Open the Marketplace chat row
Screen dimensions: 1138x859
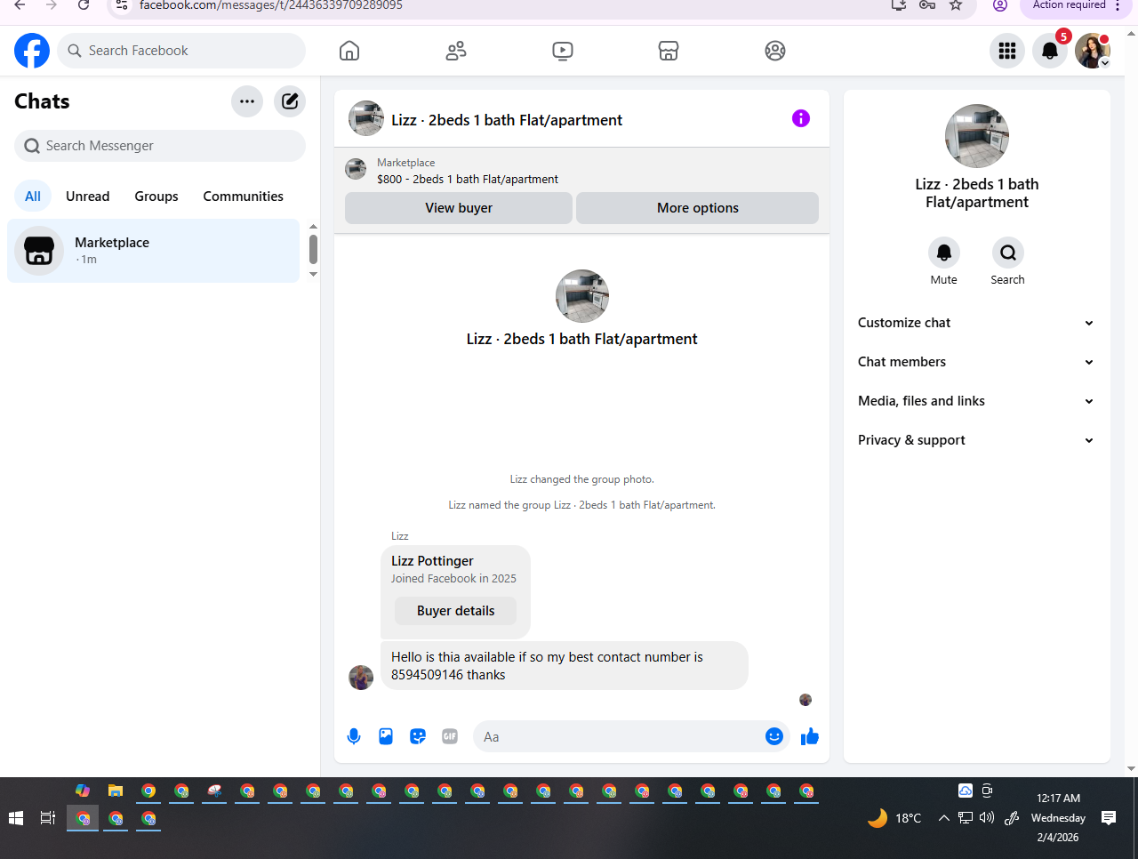(154, 251)
